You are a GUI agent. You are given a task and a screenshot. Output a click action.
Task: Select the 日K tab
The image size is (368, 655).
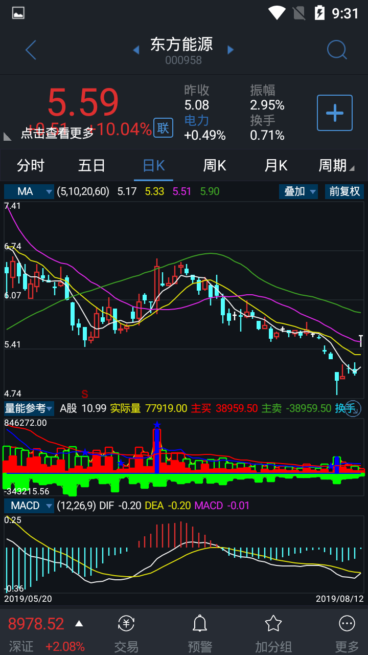tap(154, 165)
